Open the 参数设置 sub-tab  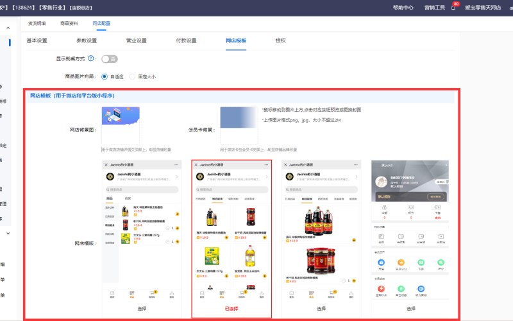tap(87, 40)
